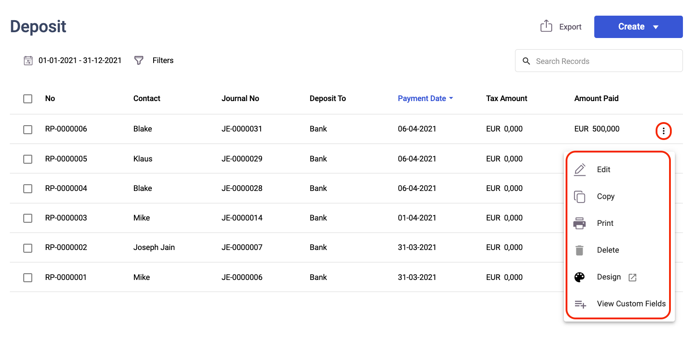Click the Journal No column header
The width and height of the screenshot is (691, 339).
(240, 98)
